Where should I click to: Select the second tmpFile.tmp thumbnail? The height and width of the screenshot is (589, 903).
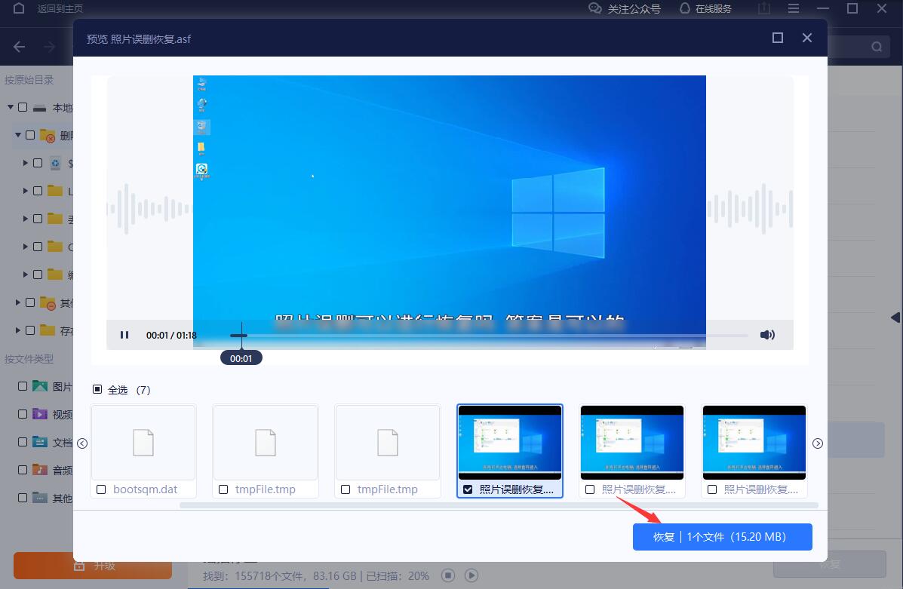tap(388, 442)
